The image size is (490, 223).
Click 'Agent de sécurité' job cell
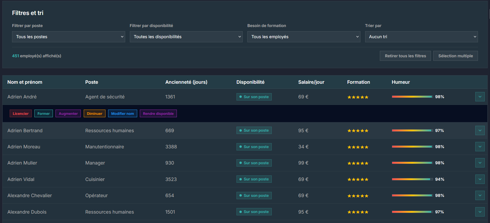(x=105, y=97)
